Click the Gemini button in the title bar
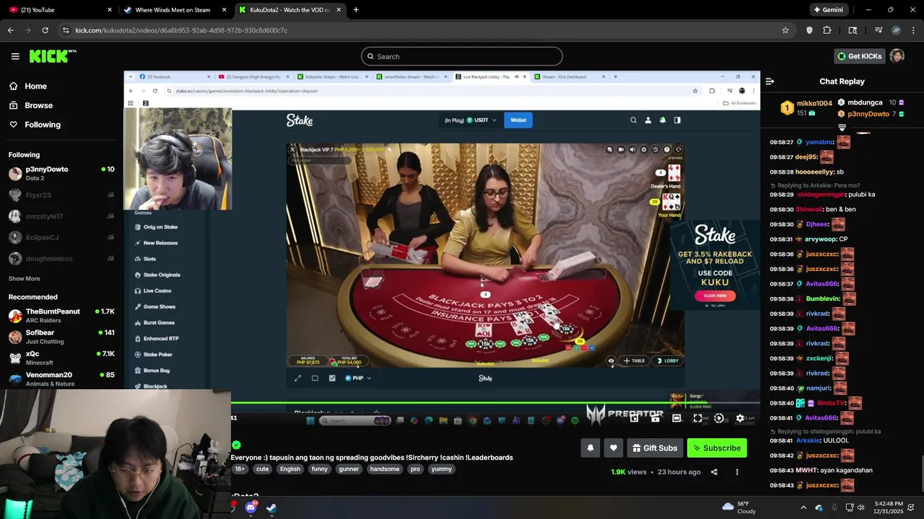The height and width of the screenshot is (519, 924). tap(828, 10)
